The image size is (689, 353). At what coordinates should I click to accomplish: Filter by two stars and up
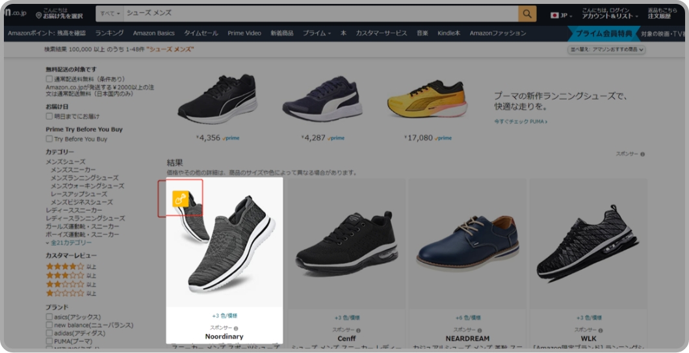[71, 285]
